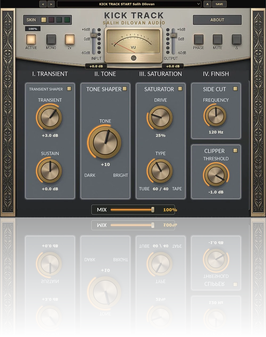Click the input +0.0 dB value field
This screenshot has height=337, width=266.
96,66
